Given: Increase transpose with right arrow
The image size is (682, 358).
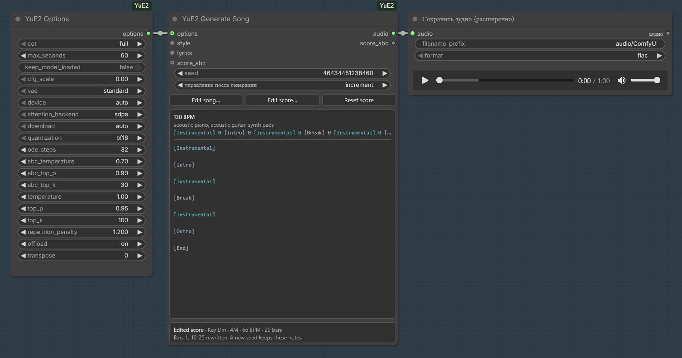Looking at the screenshot, I should pyautogui.click(x=140, y=256).
